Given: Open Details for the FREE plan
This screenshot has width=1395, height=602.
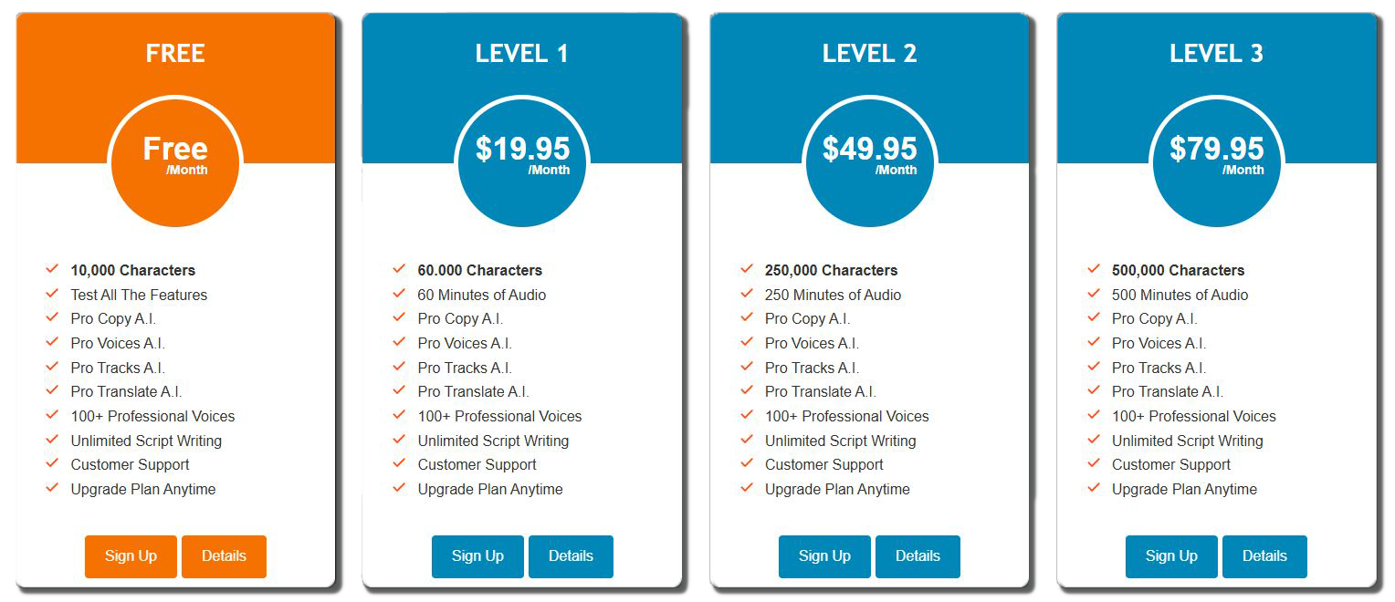Looking at the screenshot, I should [224, 556].
